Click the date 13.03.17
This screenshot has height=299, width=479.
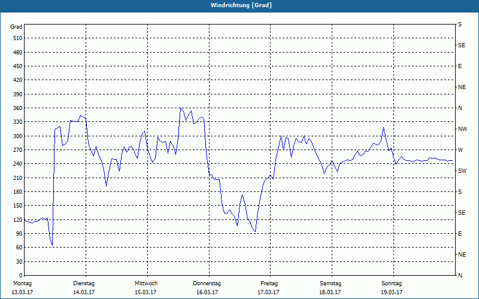22,292
